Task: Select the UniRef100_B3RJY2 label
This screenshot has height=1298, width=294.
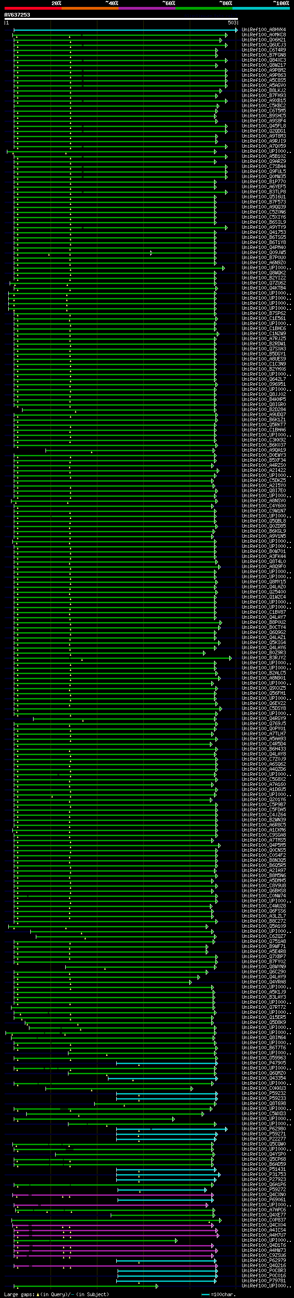Action: (x=264, y=658)
